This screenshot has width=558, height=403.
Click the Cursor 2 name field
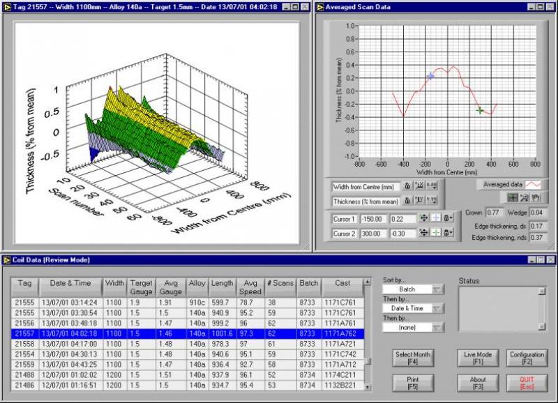click(344, 234)
